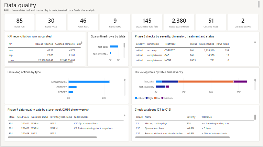This screenshot has width=263, height=147.
Task: Click the Quarantine-rule fails card showing 145
Action: (x=147, y=22)
